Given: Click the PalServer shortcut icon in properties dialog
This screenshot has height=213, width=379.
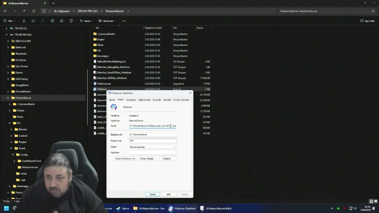Looking at the screenshot, I should pyautogui.click(x=114, y=107).
